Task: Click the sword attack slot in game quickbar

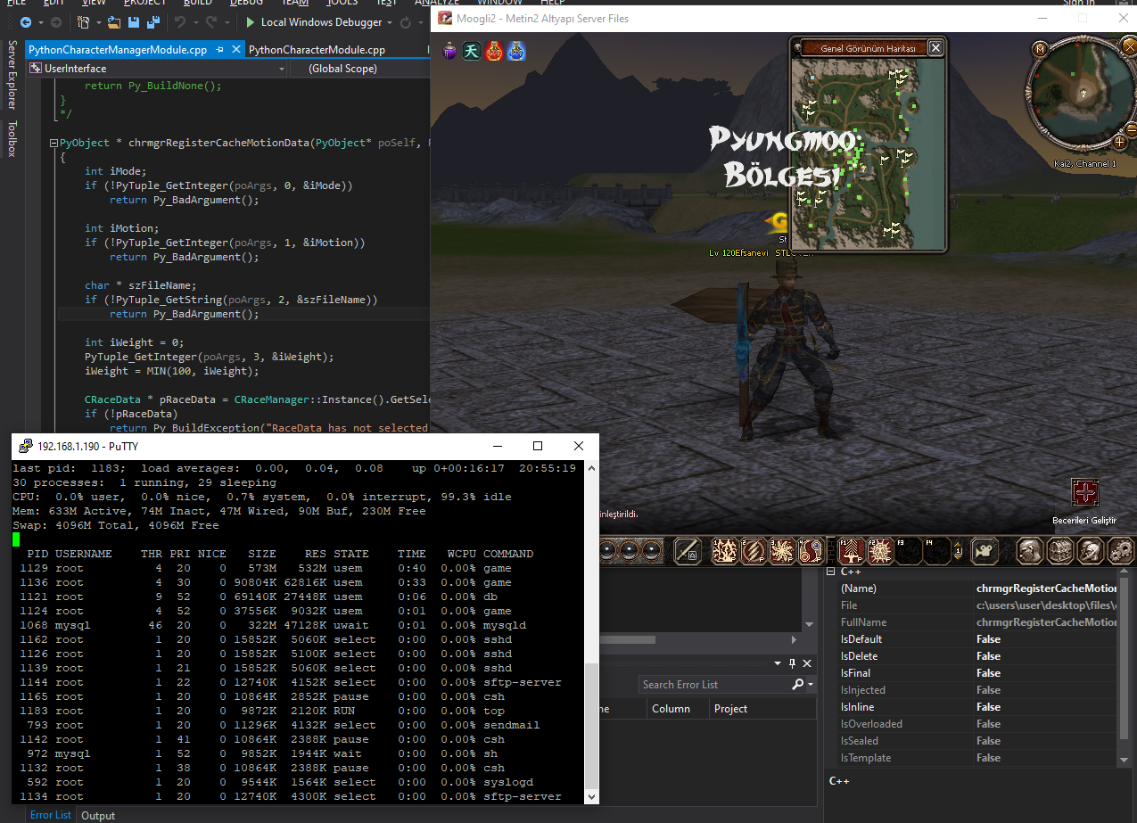Action: click(688, 551)
